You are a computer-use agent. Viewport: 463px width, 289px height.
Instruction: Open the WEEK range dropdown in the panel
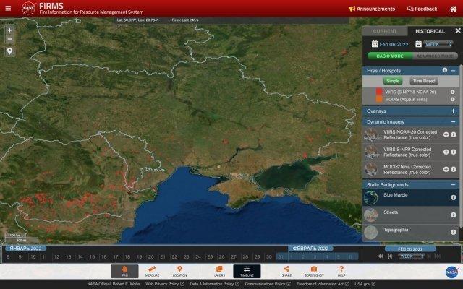438,44
